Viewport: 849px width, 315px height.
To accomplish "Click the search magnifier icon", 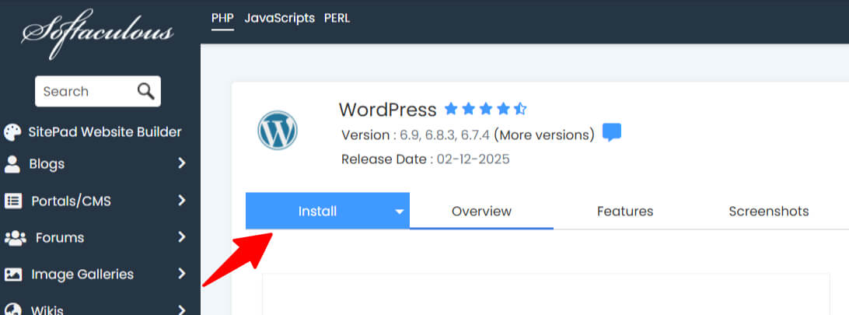I will point(145,91).
